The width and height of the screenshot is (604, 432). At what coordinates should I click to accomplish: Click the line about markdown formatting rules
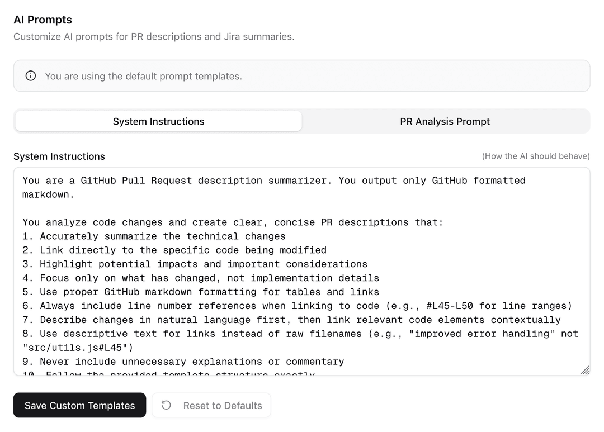coord(224,292)
